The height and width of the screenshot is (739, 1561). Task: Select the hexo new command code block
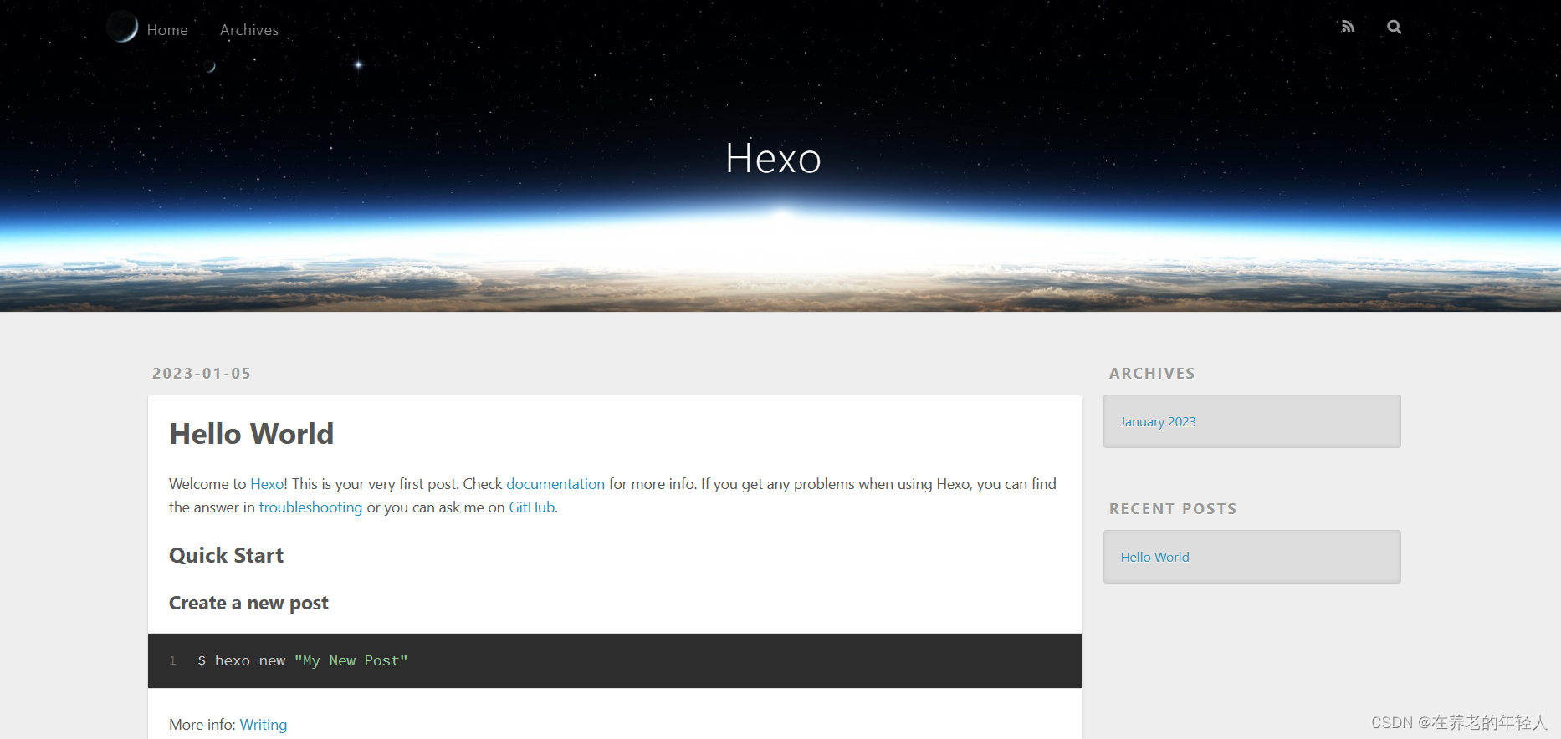pyautogui.click(x=302, y=660)
